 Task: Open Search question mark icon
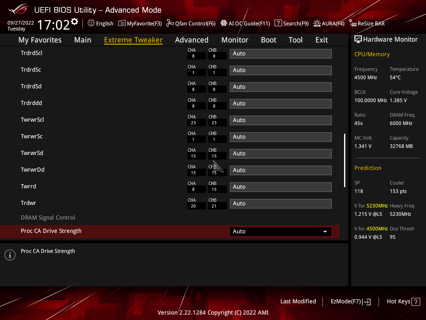tap(278, 23)
